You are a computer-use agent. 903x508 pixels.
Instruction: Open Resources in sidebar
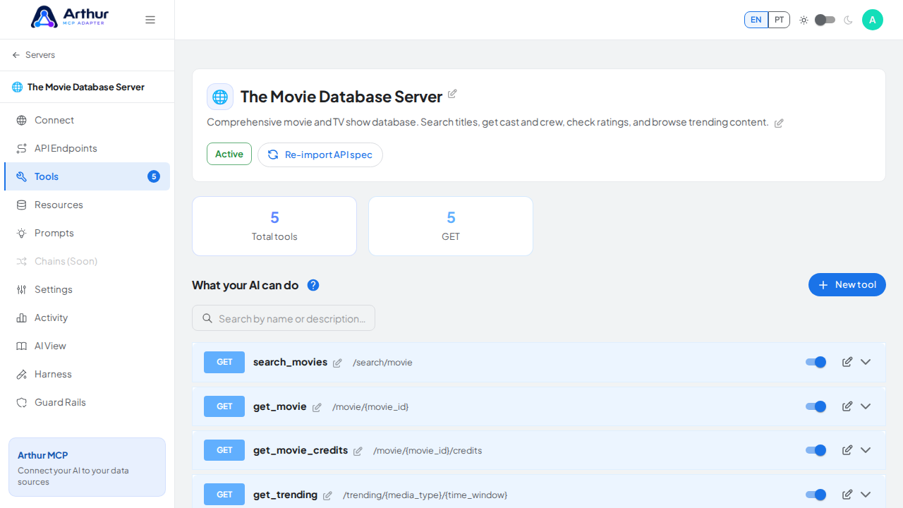87,205
